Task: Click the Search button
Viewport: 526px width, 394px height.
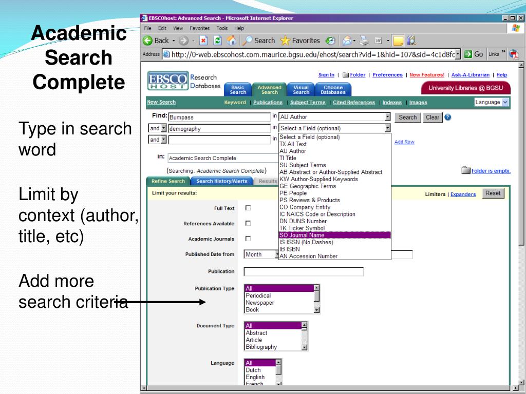Action: click(407, 117)
